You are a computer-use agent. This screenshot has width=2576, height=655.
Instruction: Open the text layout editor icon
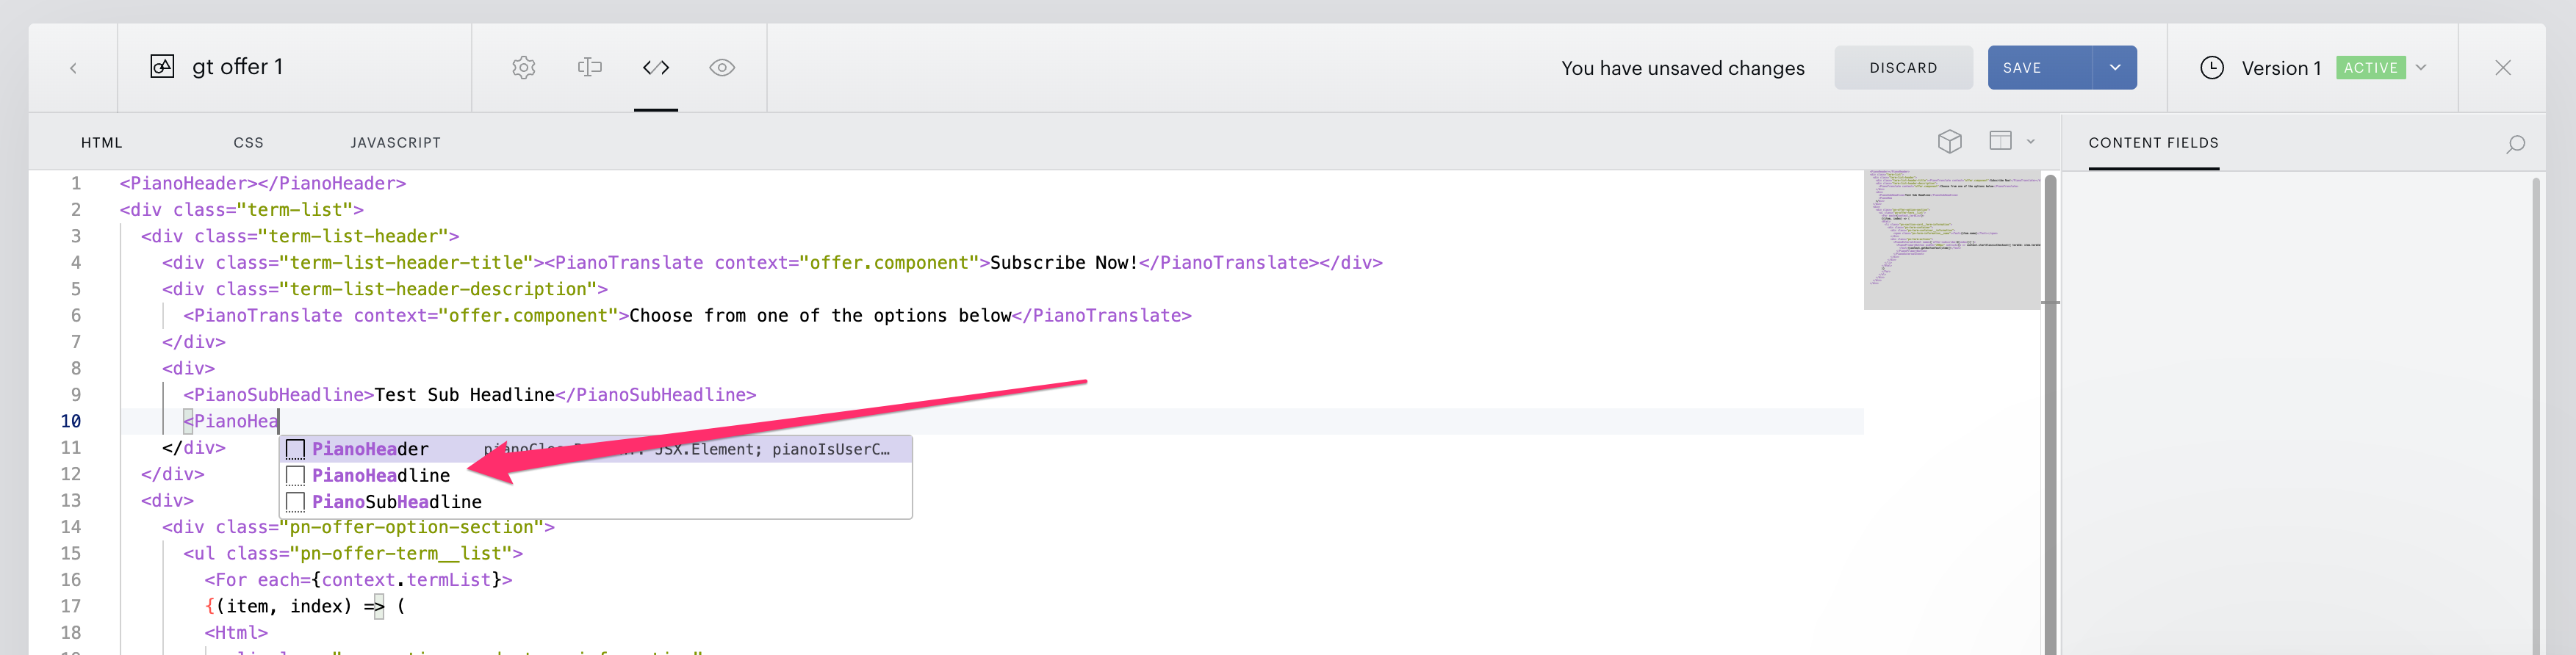590,67
